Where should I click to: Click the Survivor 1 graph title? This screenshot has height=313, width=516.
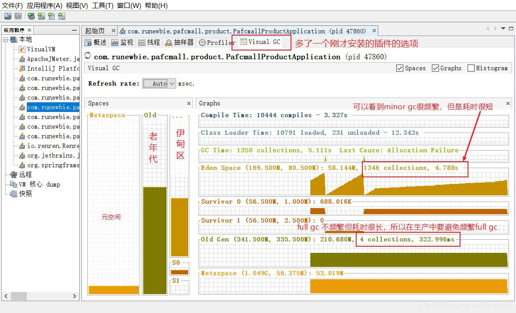(x=262, y=220)
